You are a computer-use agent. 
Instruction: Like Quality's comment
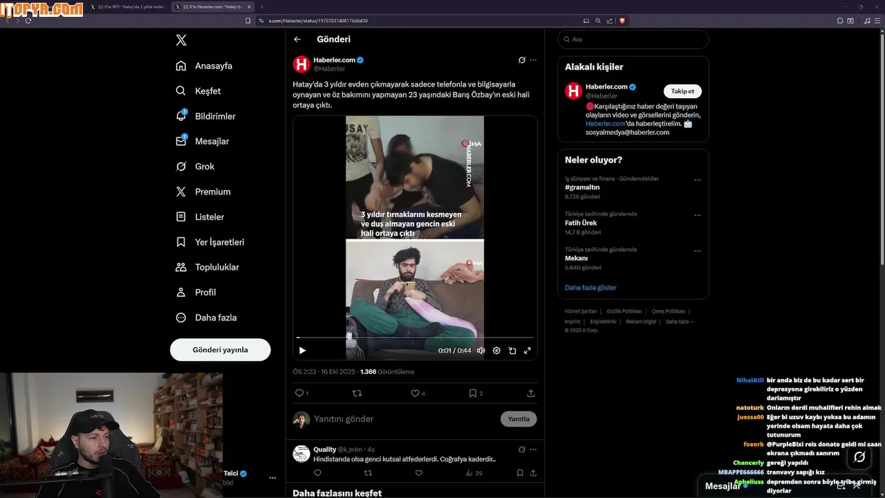tap(418, 473)
